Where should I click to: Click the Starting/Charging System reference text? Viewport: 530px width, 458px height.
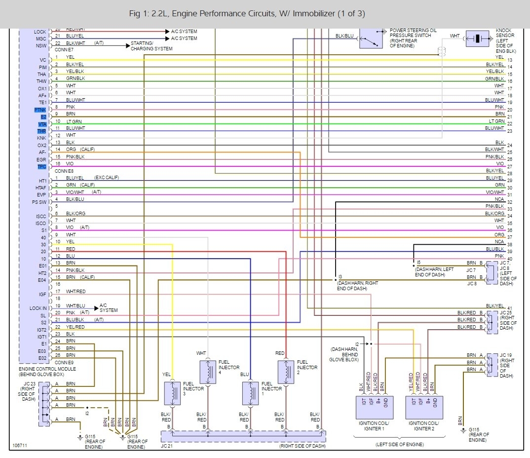(x=151, y=46)
